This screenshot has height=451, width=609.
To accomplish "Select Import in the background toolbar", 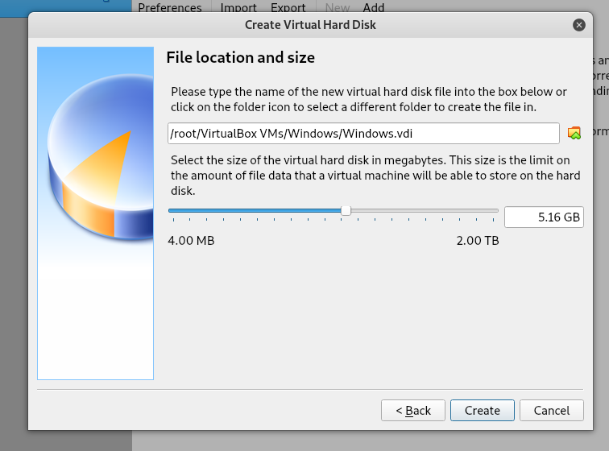I will pyautogui.click(x=238, y=7).
